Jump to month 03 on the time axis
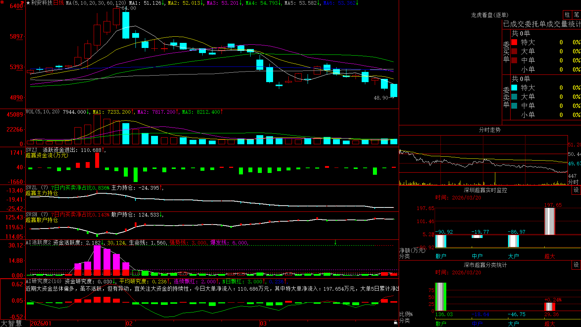 coord(263,323)
